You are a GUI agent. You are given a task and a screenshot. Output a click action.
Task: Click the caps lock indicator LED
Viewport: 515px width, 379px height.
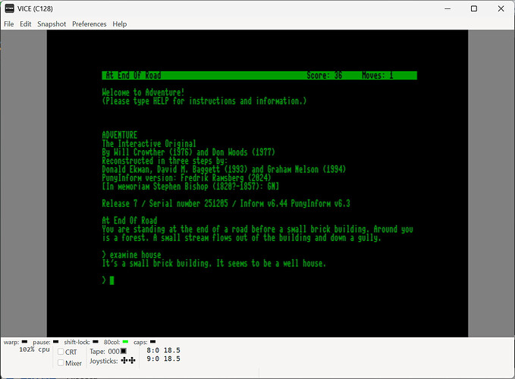click(152, 342)
